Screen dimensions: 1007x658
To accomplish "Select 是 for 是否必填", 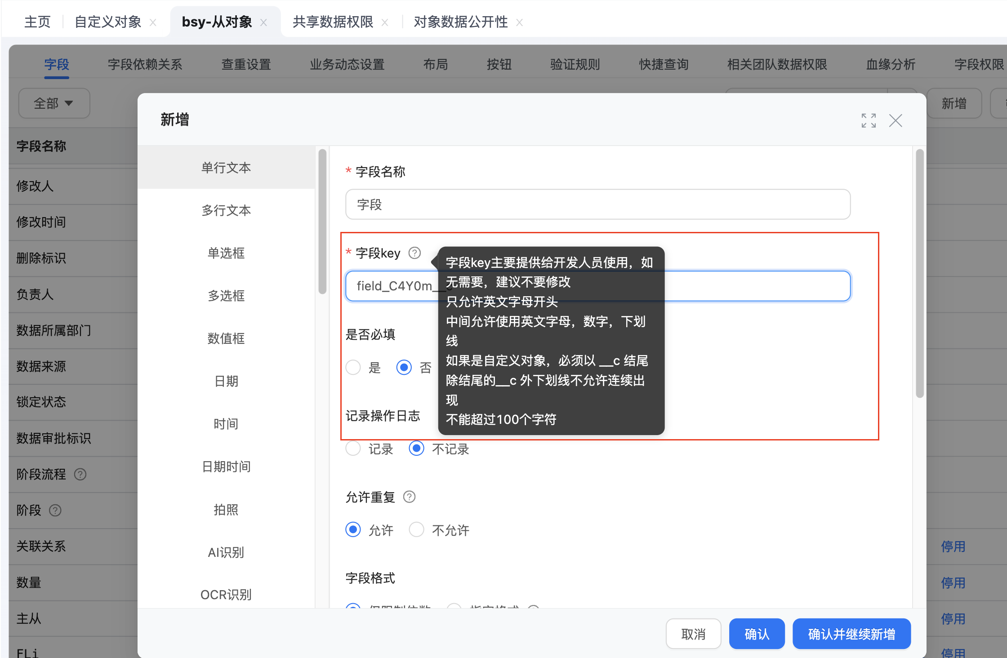I will pos(353,367).
